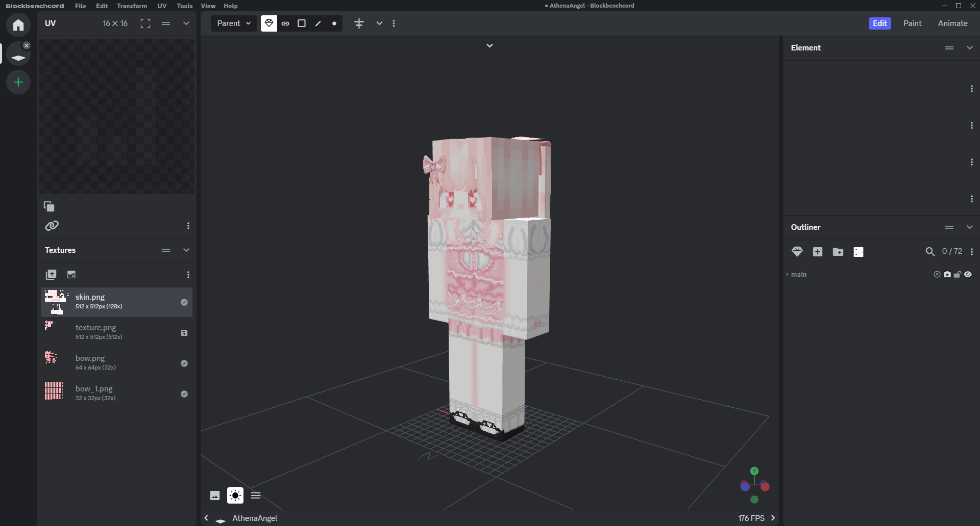Switch to the Animate mode tab
The width and height of the screenshot is (980, 526).
point(952,23)
